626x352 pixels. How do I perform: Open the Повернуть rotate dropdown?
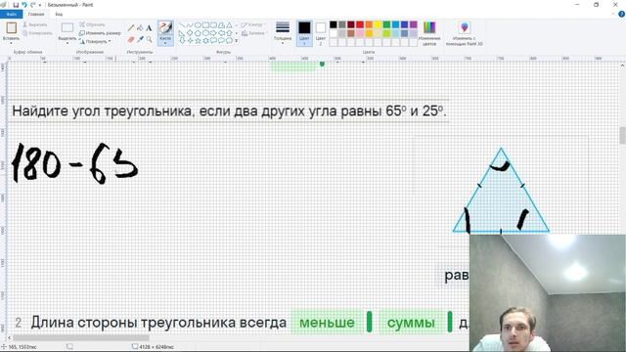(x=95, y=41)
